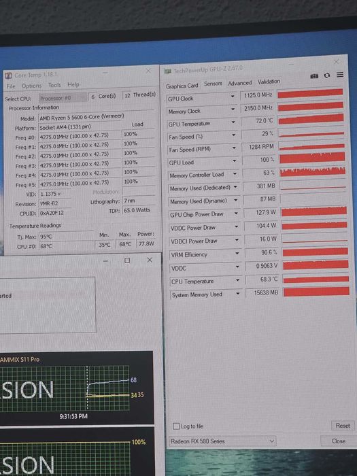
Task: Open the CPU Temperature sensor dropdown
Action: [237, 280]
